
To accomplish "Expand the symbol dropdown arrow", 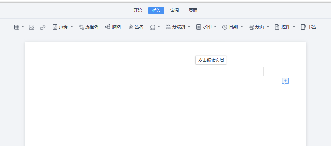I will [159, 27].
